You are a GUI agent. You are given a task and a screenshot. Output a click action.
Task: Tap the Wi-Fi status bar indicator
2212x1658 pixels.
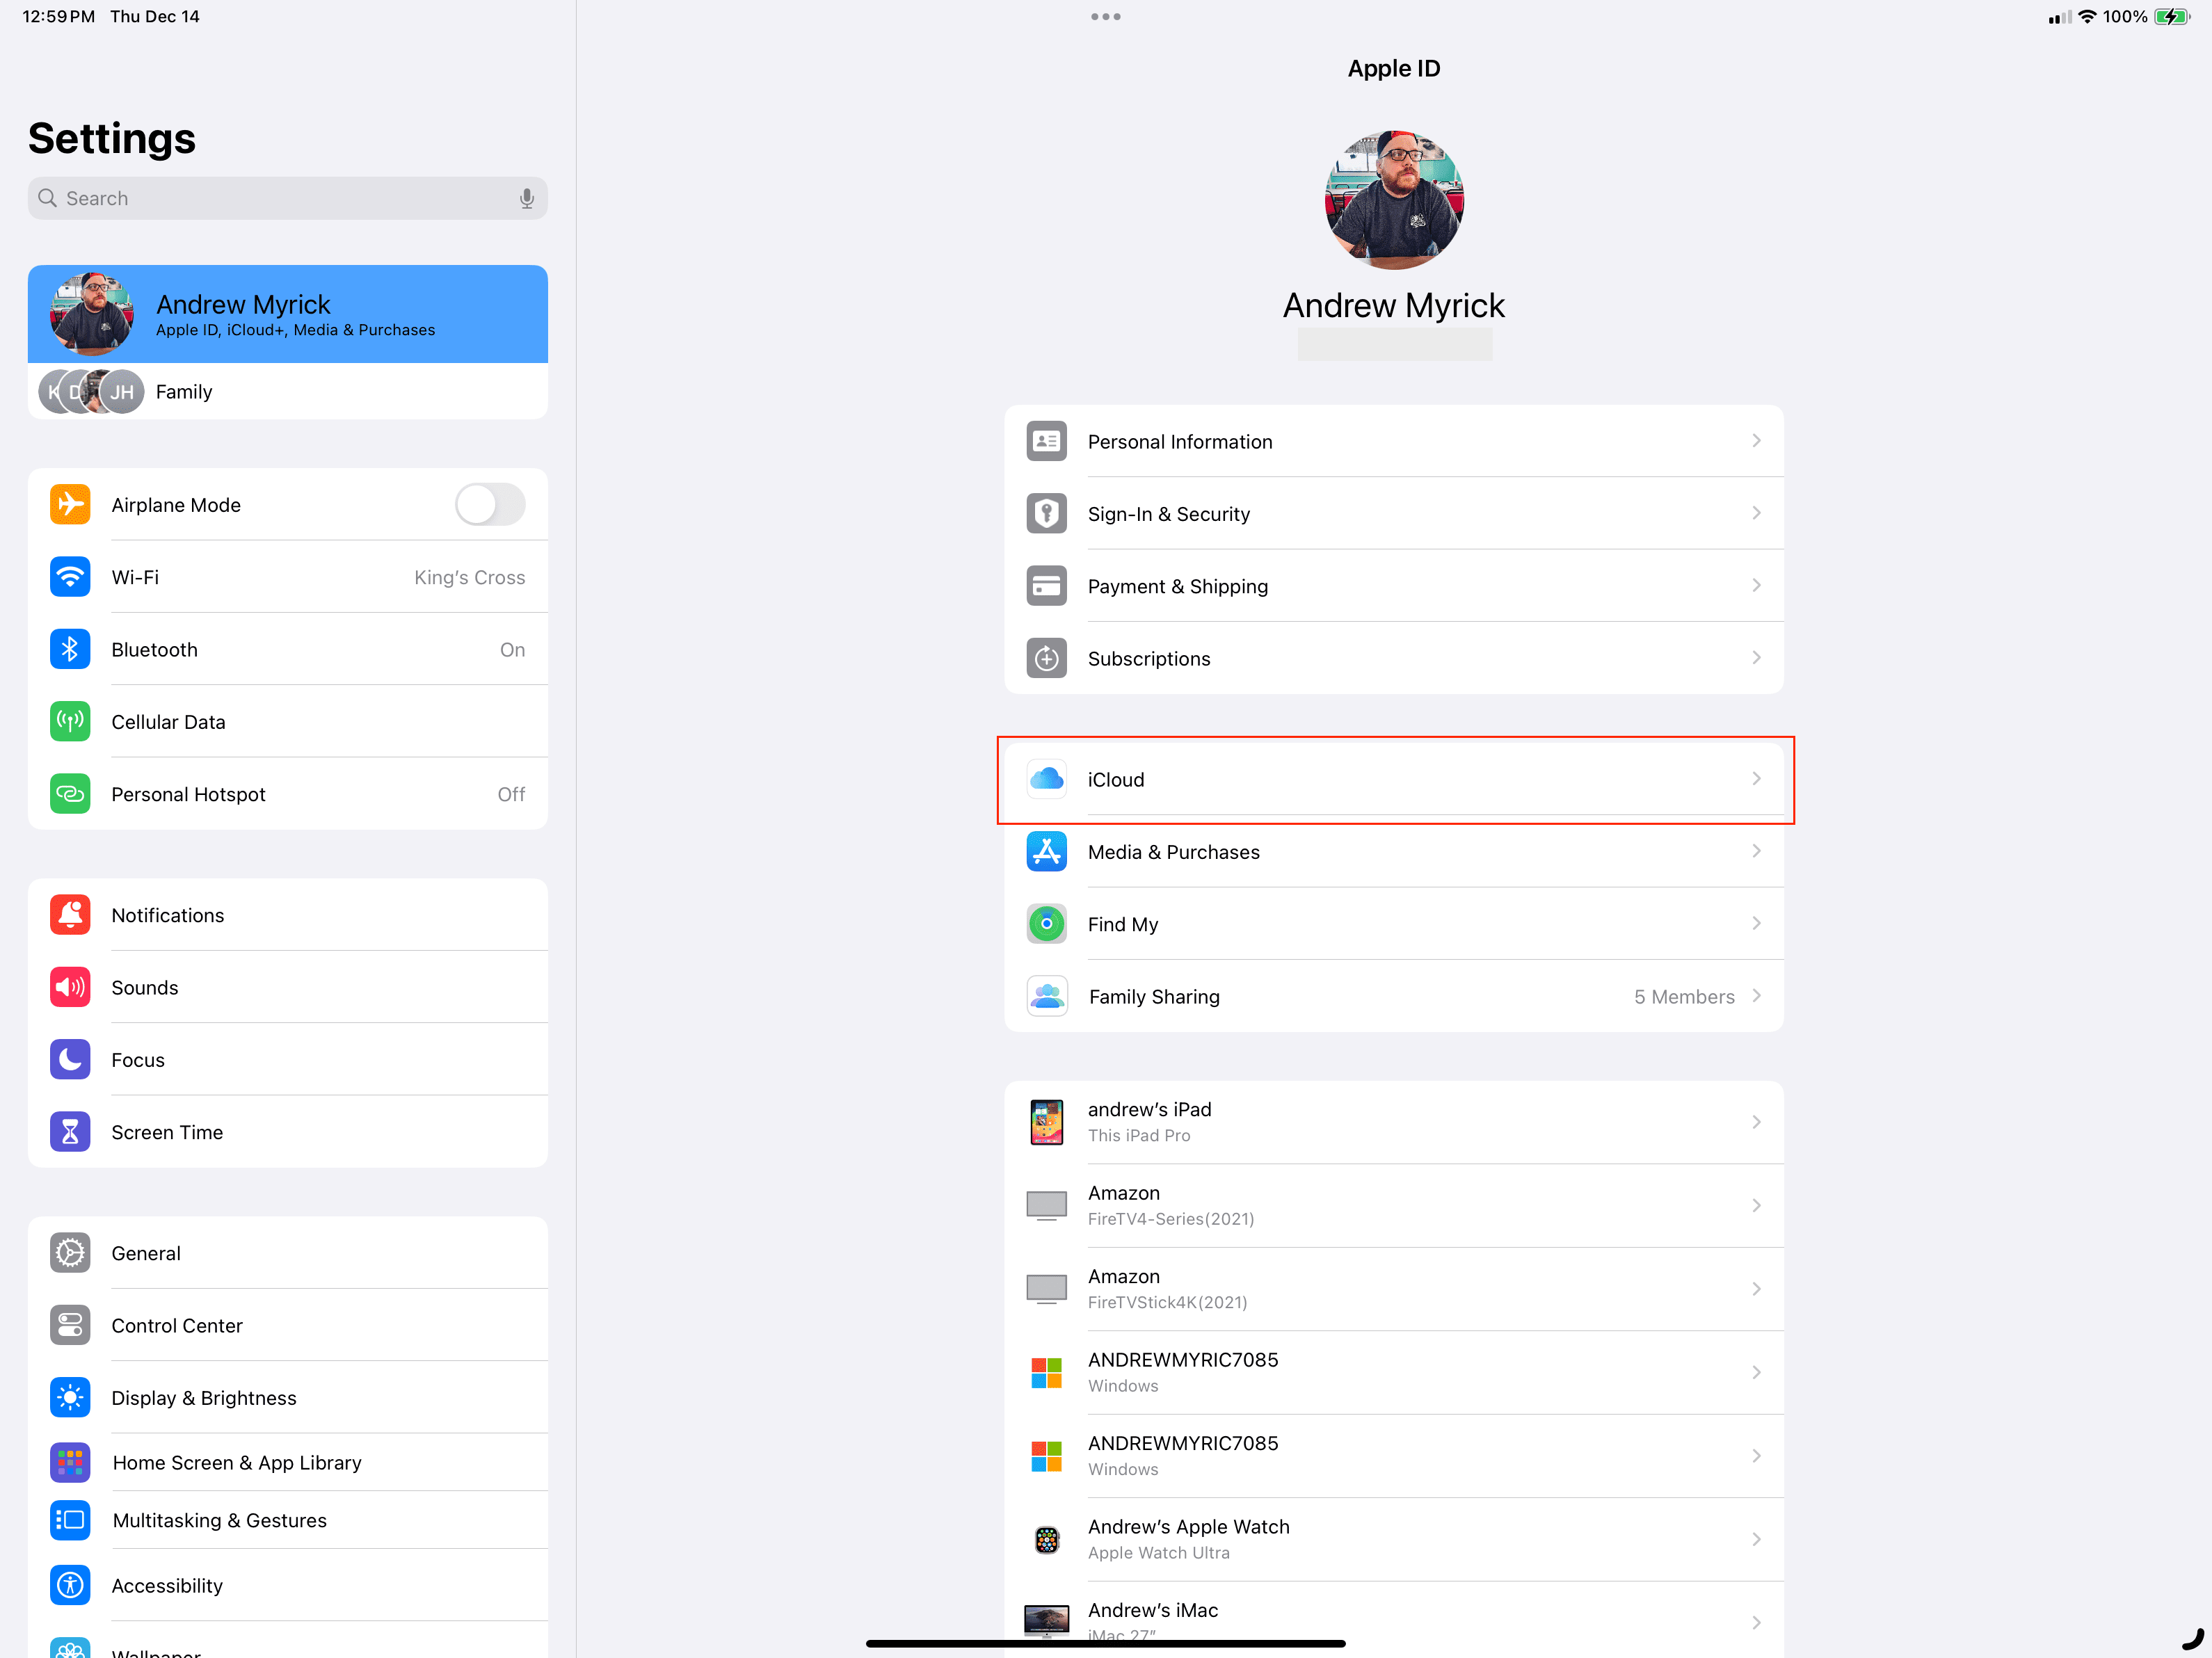coord(2087,16)
